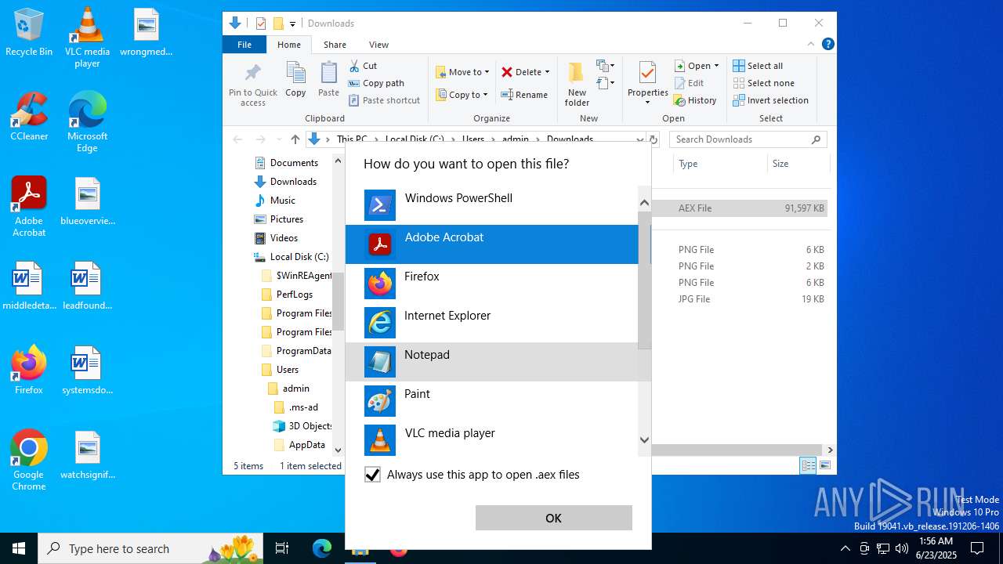Click Select all in ribbon
This screenshot has height=564, width=1003.
(x=758, y=66)
